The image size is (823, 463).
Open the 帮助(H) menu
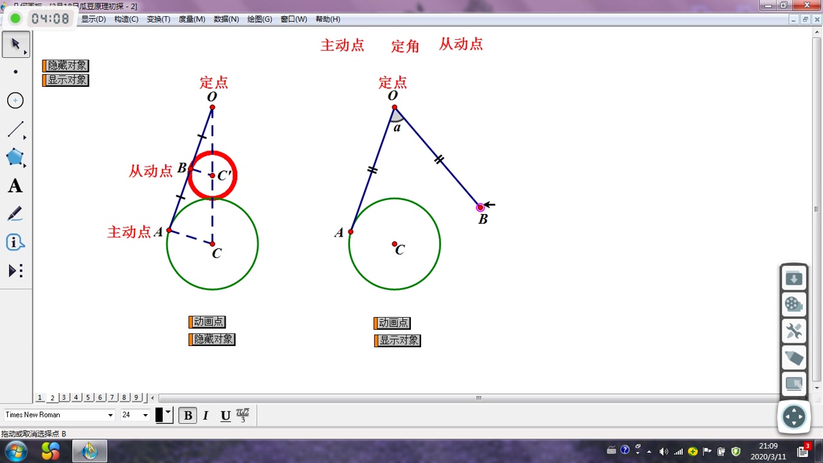pyautogui.click(x=328, y=19)
